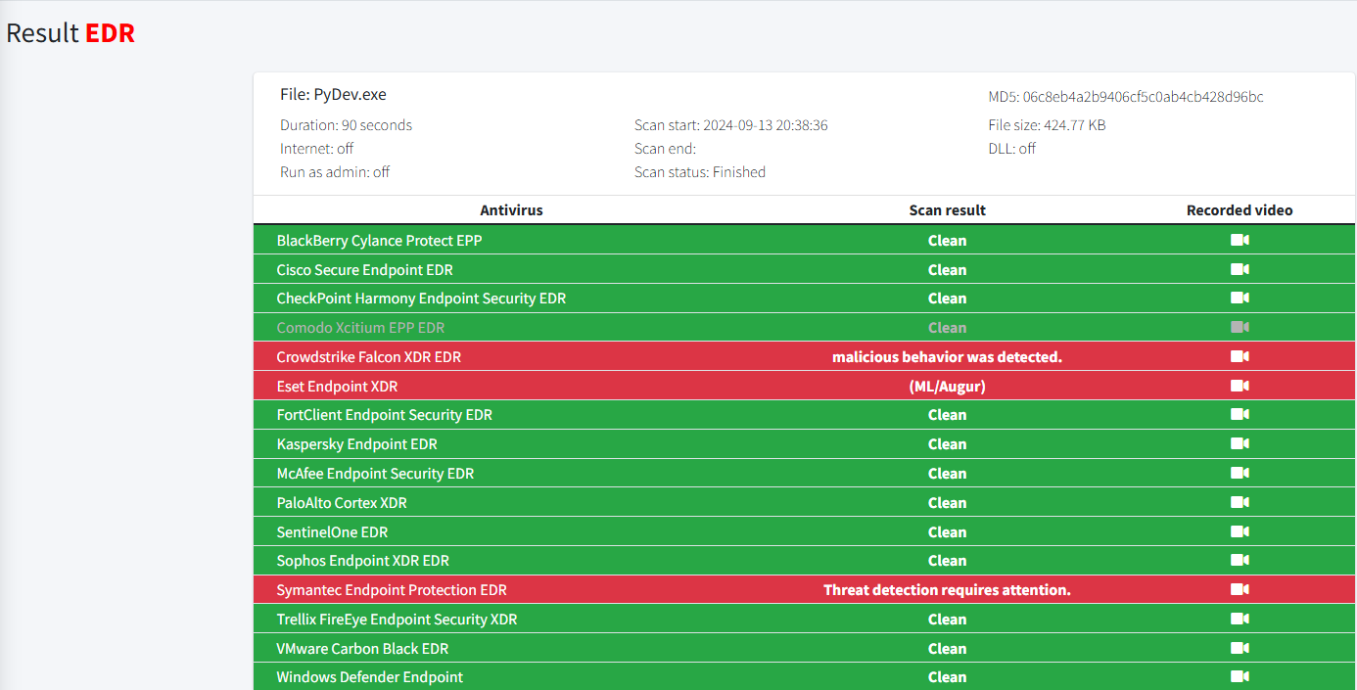The width and height of the screenshot is (1357, 690).
Task: Click the Scan start timestamp text
Action: (x=731, y=125)
